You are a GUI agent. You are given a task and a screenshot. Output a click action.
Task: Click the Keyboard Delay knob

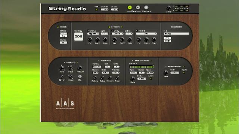click(x=102, y=78)
